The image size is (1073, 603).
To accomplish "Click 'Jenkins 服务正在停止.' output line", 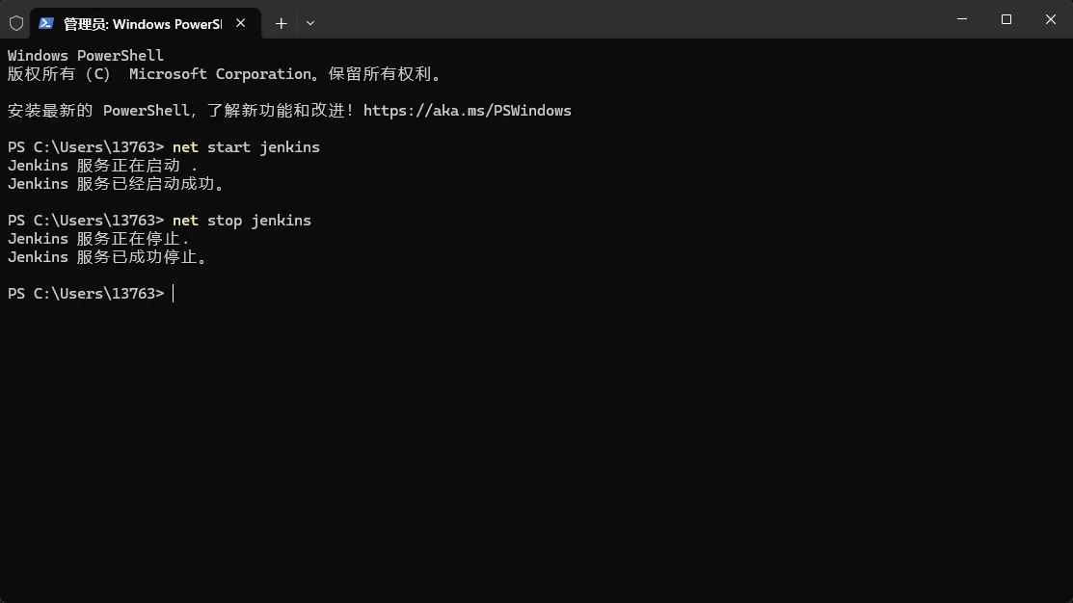I will click(x=98, y=239).
